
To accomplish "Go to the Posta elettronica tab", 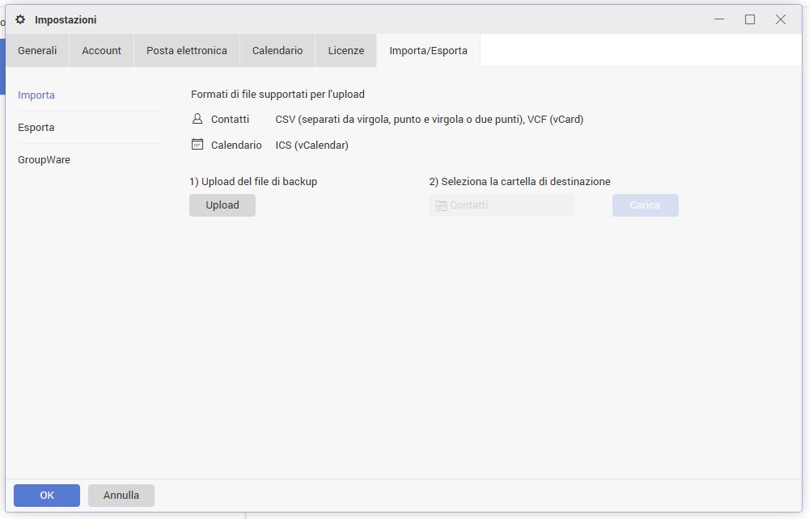I will coord(187,50).
